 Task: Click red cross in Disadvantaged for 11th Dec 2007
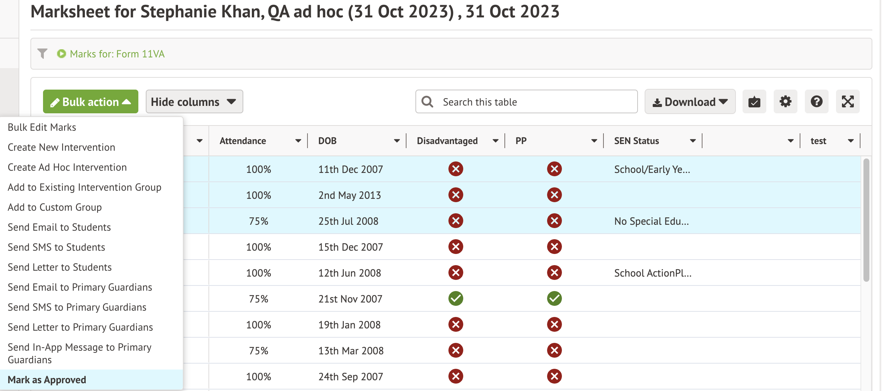click(455, 169)
